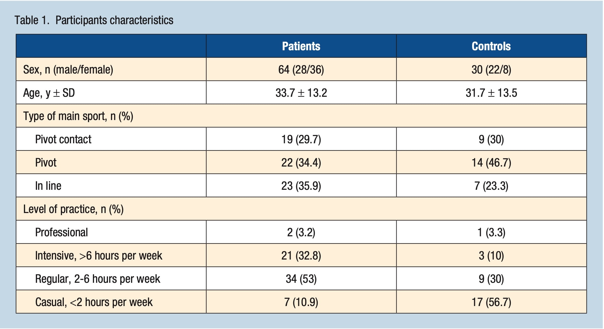The image size is (604, 329).
Task: Click the controls Pivot value "14 (46.7)"
Action: 491,163
